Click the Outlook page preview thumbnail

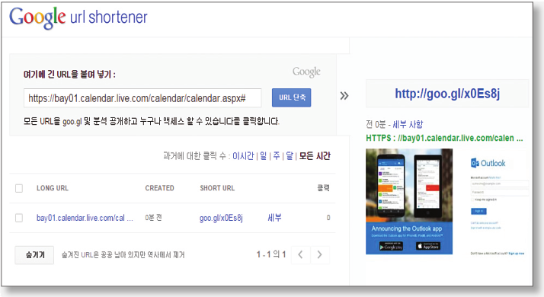447,202
